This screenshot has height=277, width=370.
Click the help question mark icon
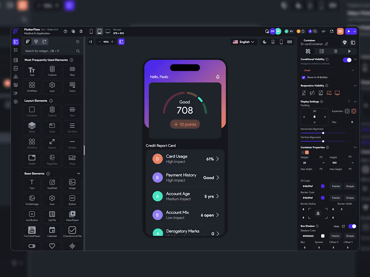[x=65, y=31]
